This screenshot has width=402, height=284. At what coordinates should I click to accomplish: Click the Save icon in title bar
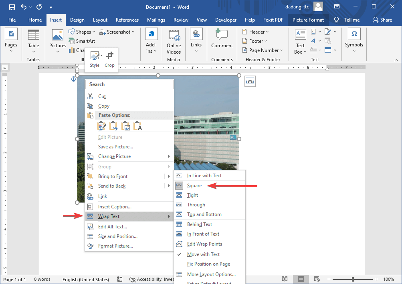tap(12, 7)
